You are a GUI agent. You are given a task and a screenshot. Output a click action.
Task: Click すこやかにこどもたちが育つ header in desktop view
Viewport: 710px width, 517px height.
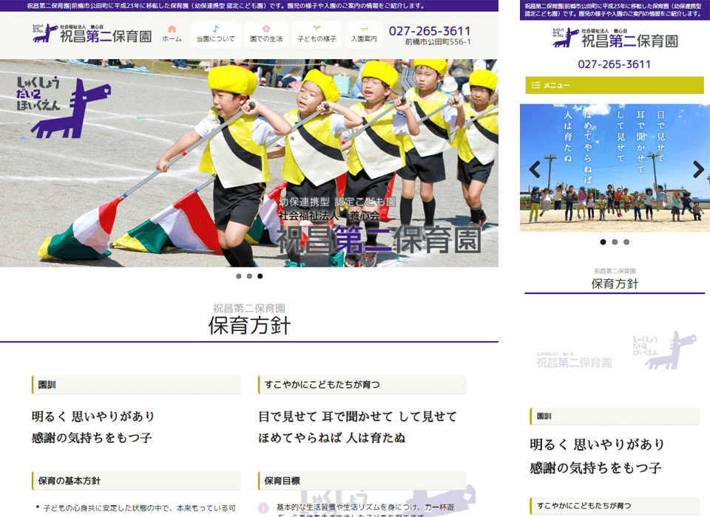[x=362, y=385]
